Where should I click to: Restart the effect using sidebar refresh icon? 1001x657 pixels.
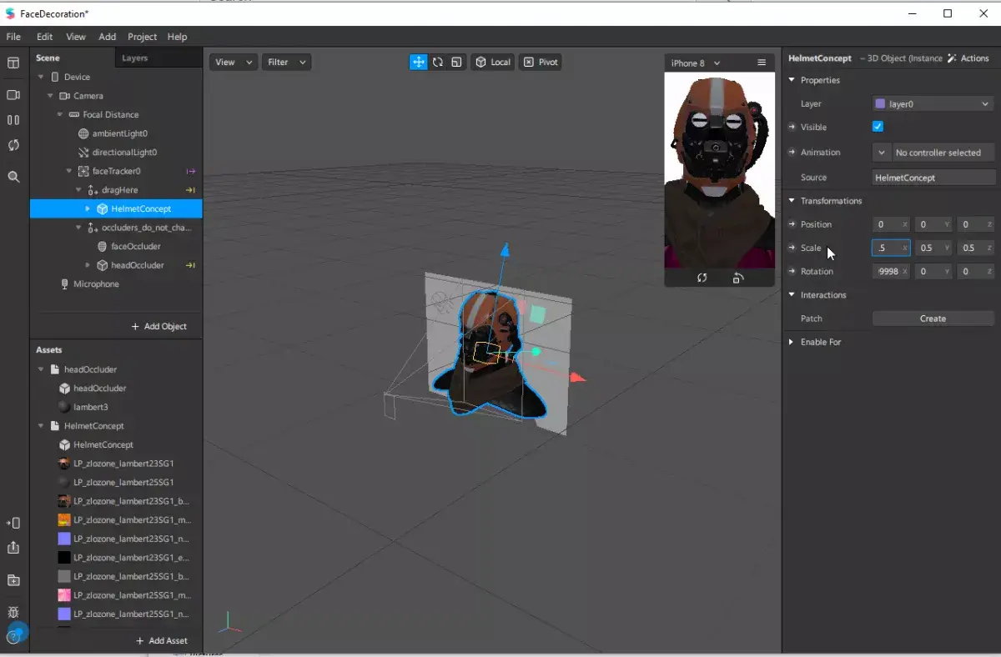[13, 145]
